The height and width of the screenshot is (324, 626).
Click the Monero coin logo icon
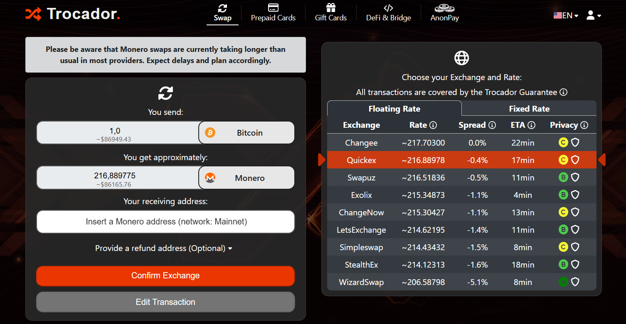point(210,178)
